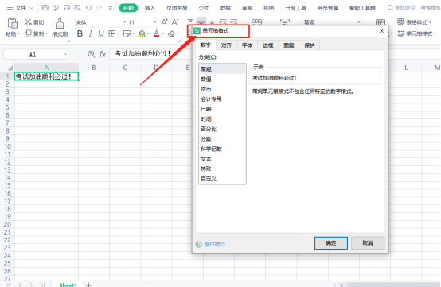
Task: Open the 宋体 font name dropdown
Action: 125,22
